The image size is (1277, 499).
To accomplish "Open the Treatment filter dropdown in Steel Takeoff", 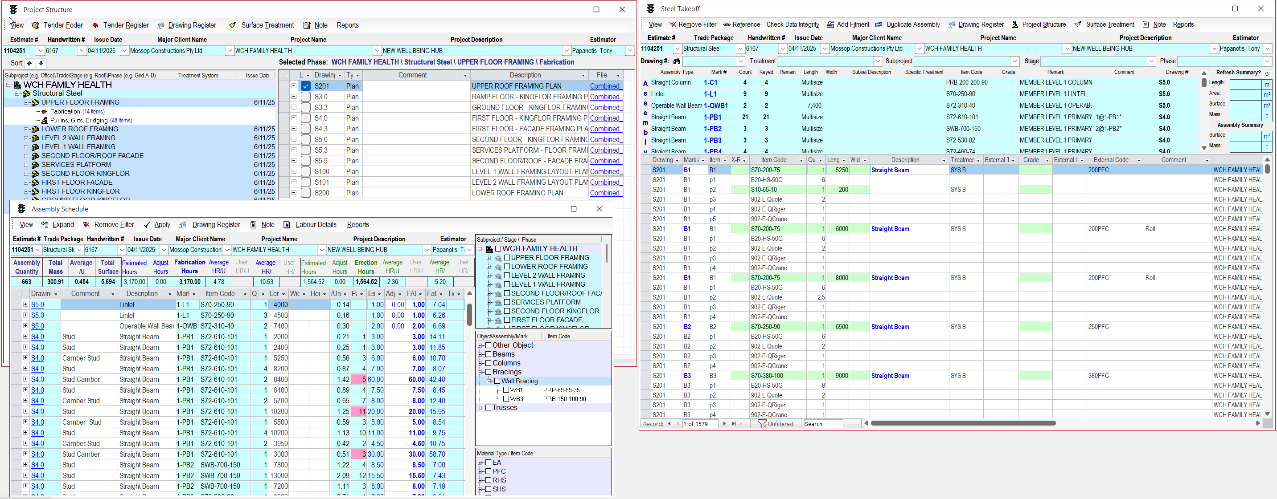I will coord(878,61).
